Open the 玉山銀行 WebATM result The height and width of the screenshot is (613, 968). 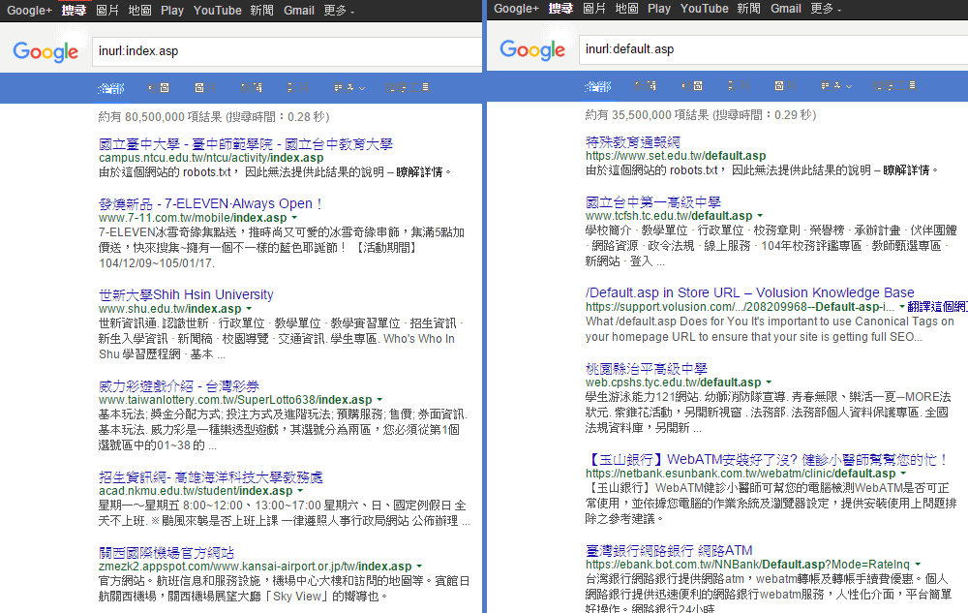click(767, 459)
